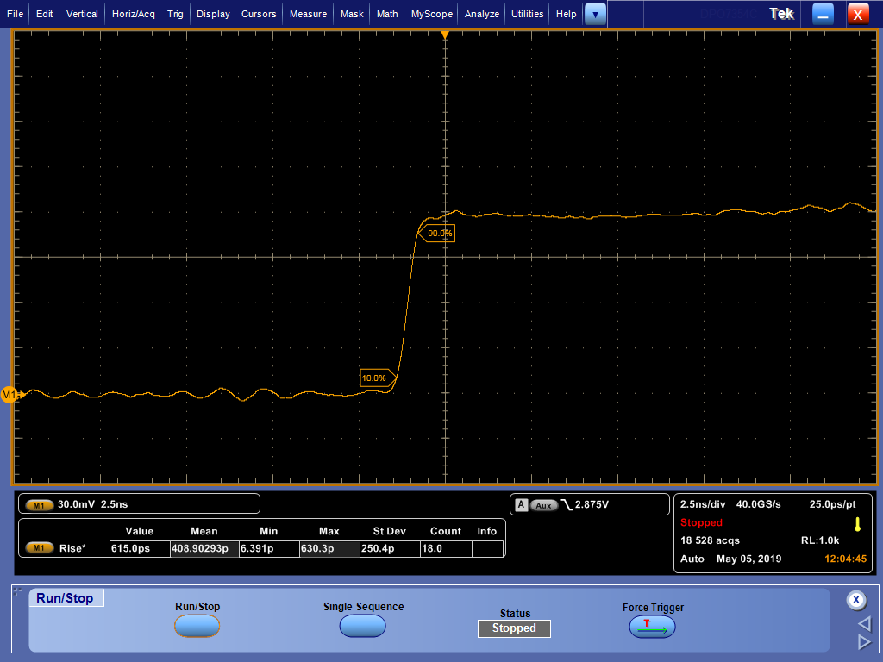Image resolution: width=883 pixels, height=662 pixels.
Task: Select the M1 waveform handle on left edge
Action: [9, 395]
